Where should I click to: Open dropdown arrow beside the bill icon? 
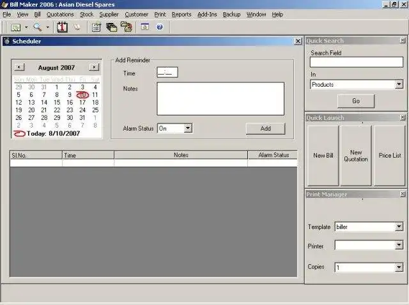[26, 27]
